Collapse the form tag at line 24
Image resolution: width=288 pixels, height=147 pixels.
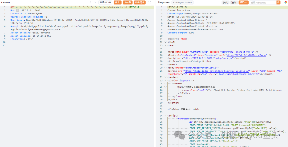tap(166, 84)
